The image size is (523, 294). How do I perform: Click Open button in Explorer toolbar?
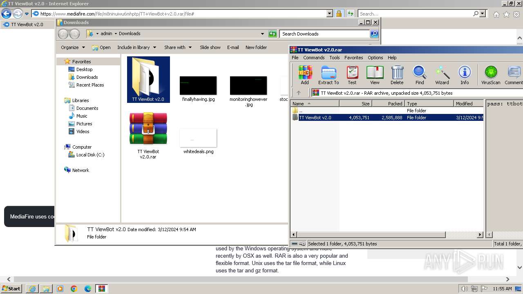coord(101,47)
